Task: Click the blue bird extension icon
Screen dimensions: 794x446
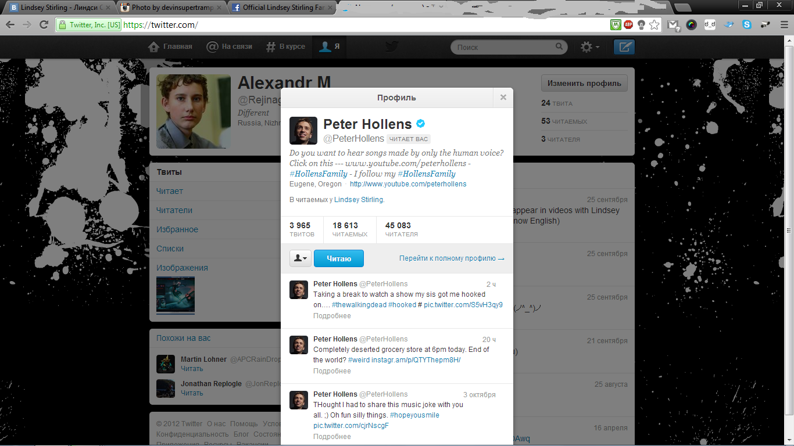Action: pyautogui.click(x=729, y=25)
